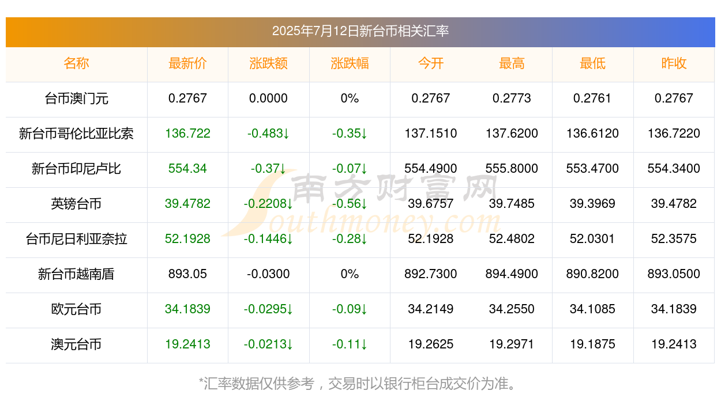Click the 新台币印尼卢比 currency name

pyautogui.click(x=76, y=169)
